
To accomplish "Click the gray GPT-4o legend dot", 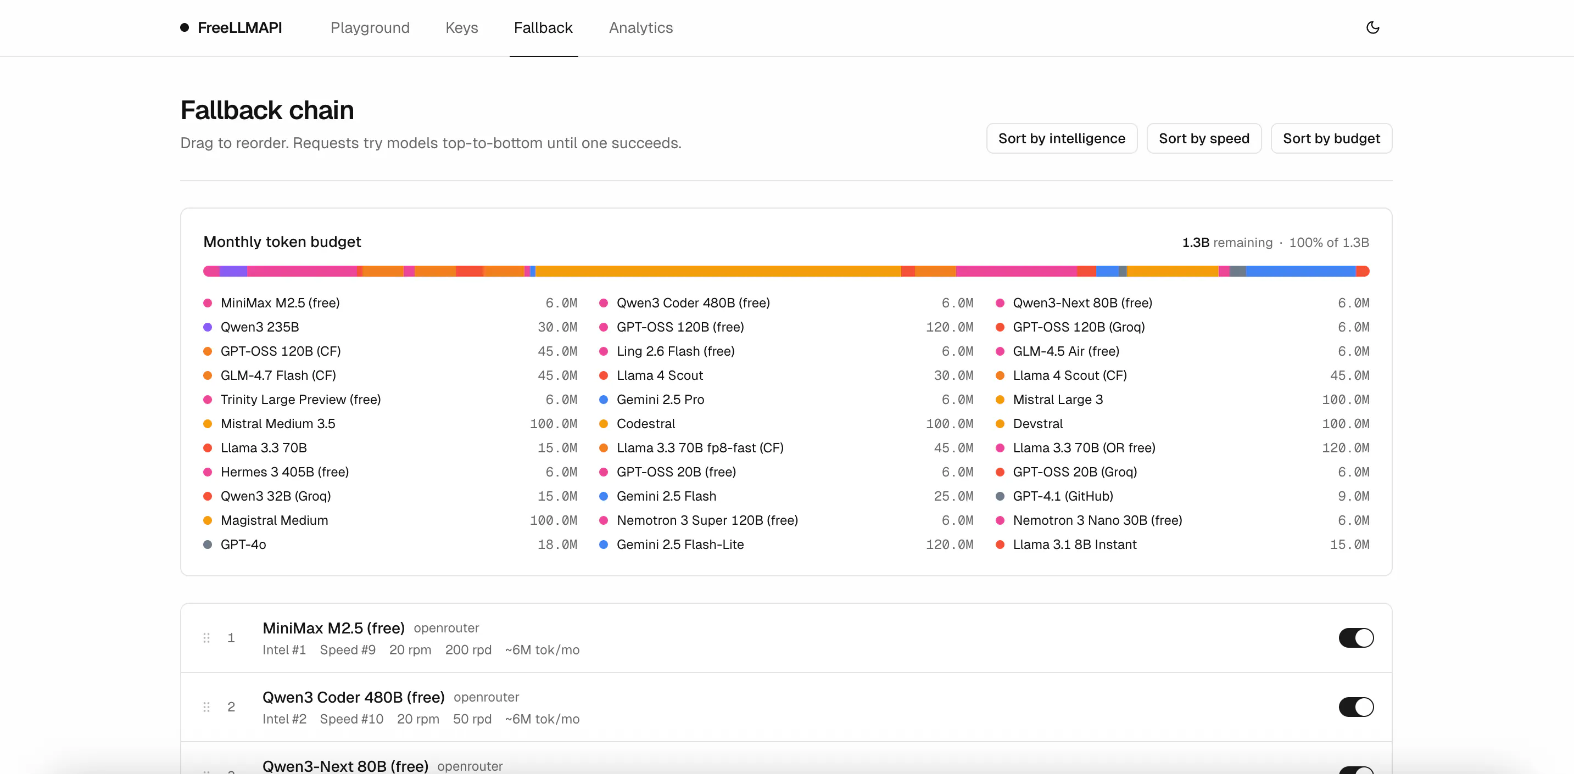I will coord(208,545).
